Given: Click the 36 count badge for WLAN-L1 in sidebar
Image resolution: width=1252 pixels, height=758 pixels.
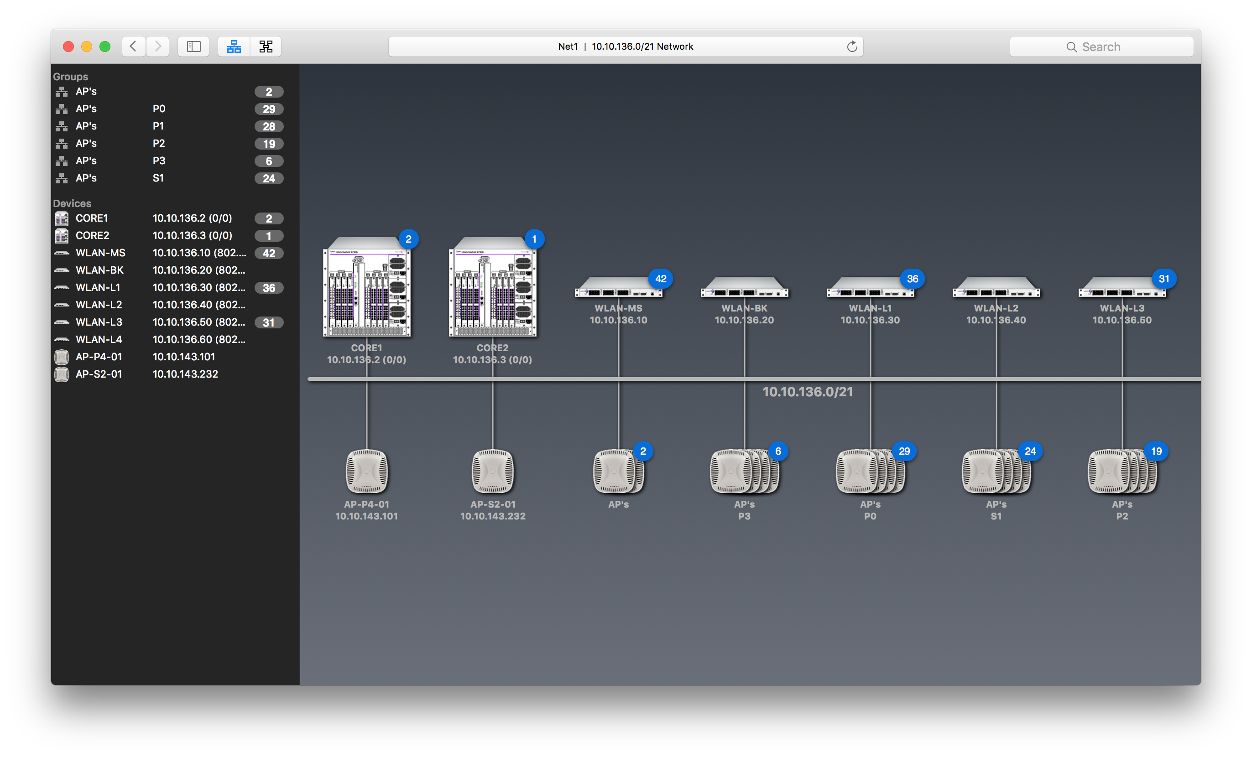Looking at the screenshot, I should 269,287.
